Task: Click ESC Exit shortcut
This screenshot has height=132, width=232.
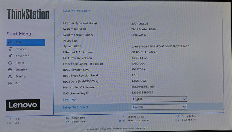Action: point(13,123)
